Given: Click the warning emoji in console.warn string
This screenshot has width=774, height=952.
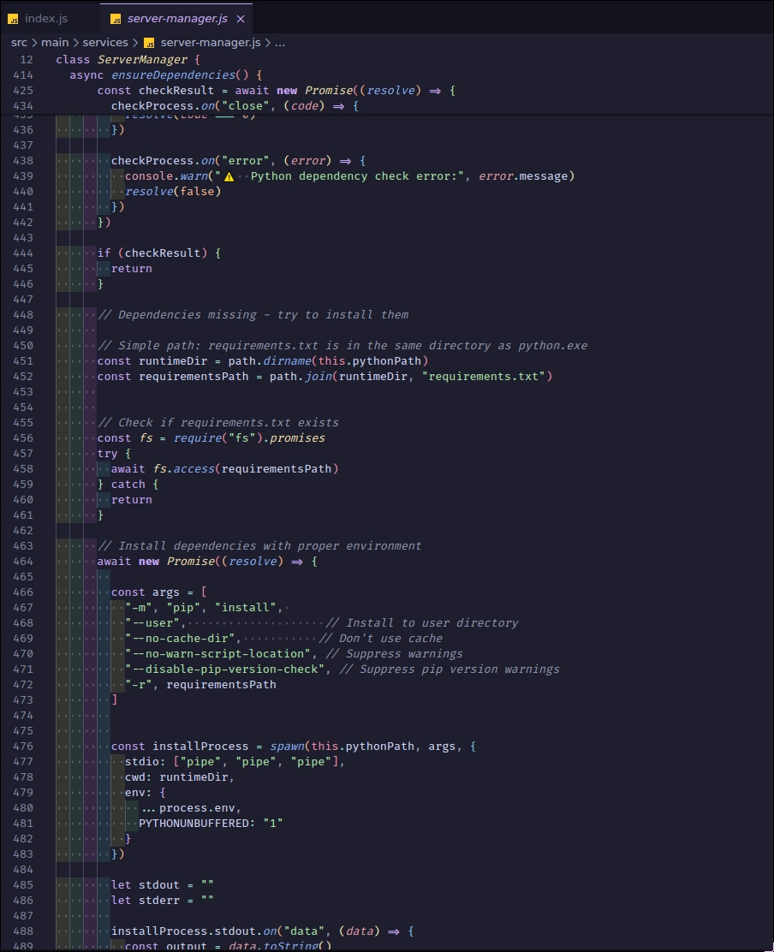Looking at the screenshot, I should 229,176.
